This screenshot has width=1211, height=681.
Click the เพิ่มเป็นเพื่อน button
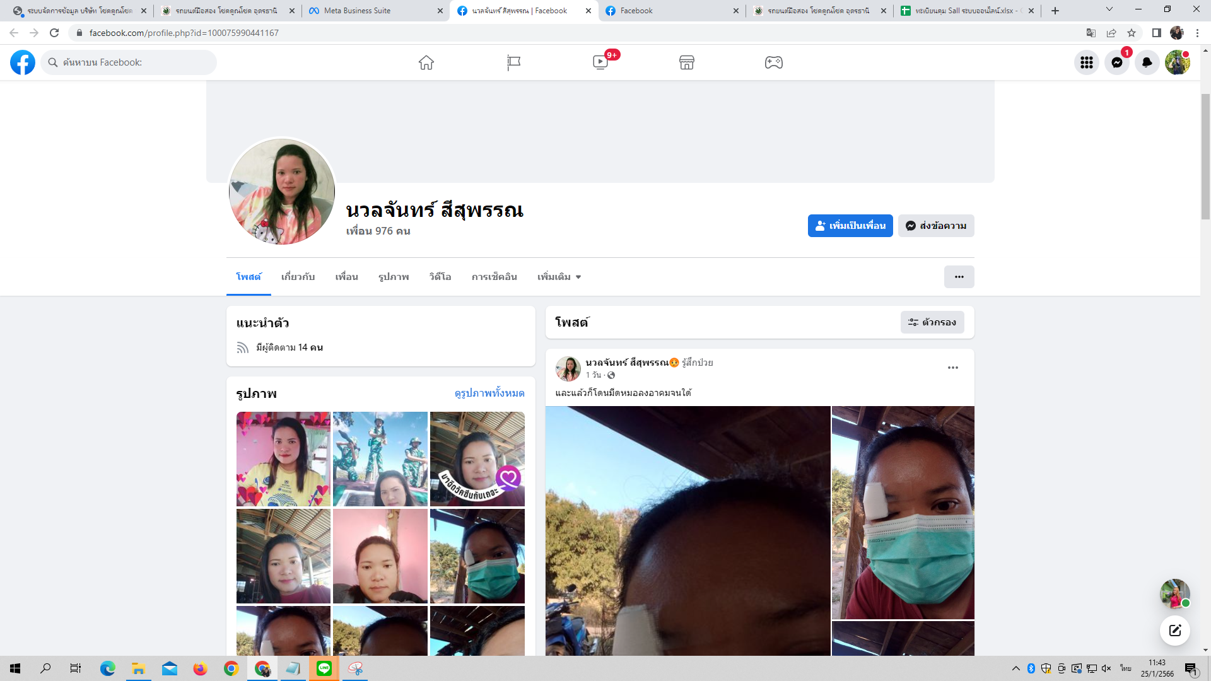point(850,226)
